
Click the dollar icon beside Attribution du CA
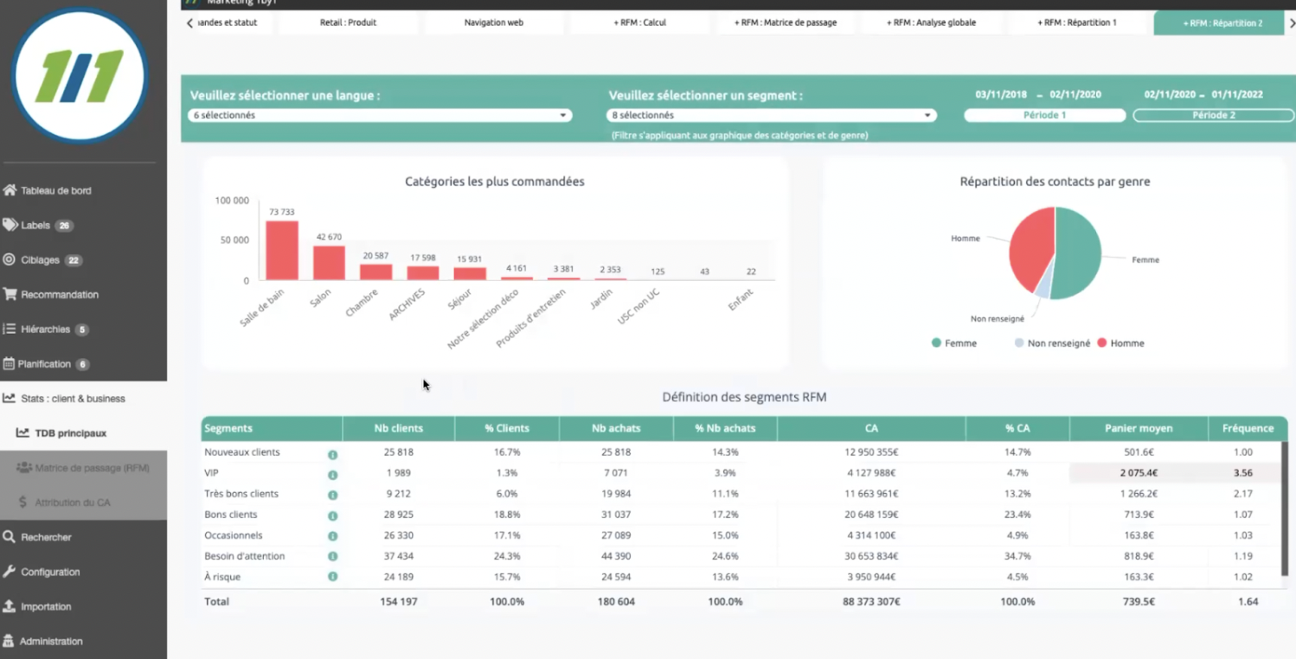22,502
